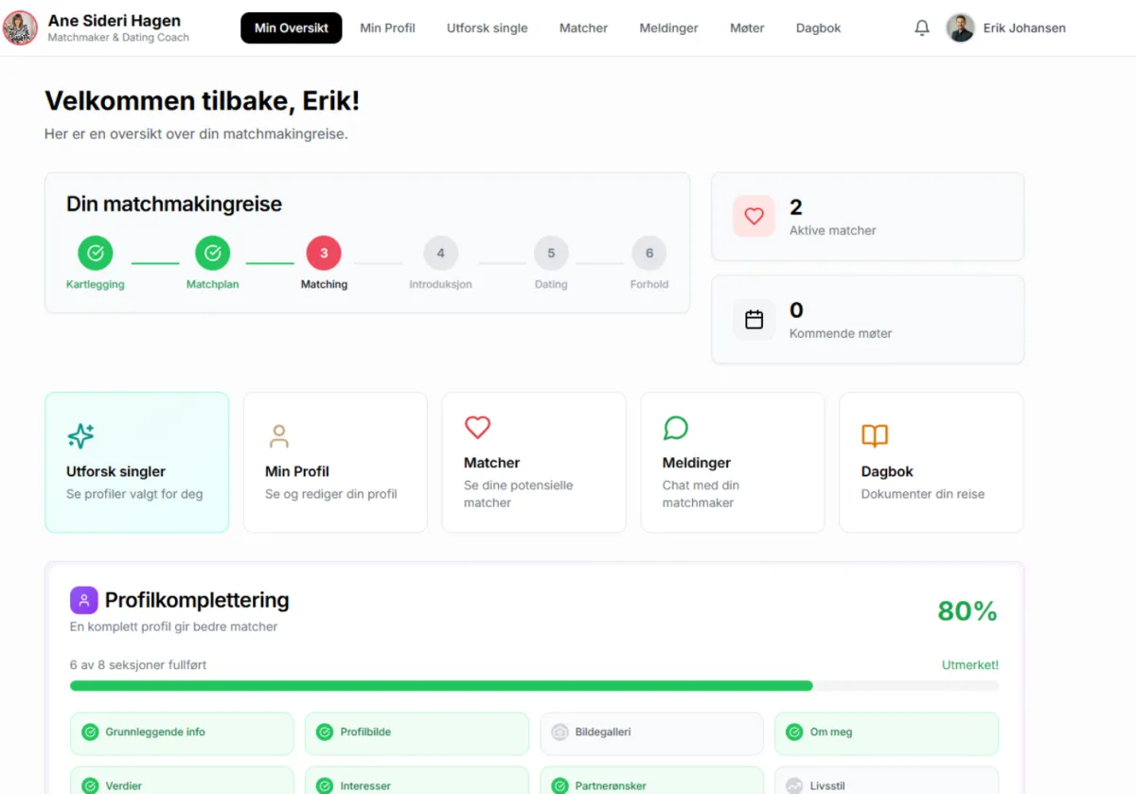Click Ane Sideri Hagen's logo photo

click(x=21, y=28)
